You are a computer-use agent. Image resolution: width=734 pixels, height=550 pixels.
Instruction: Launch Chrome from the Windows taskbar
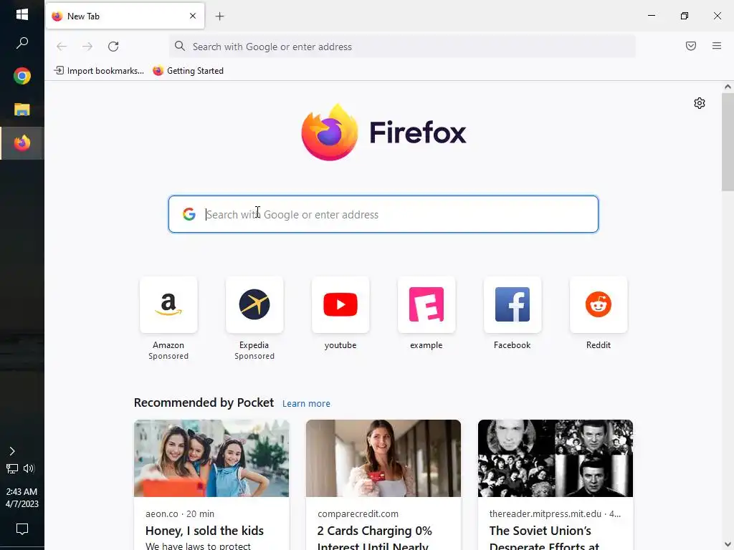[22, 76]
